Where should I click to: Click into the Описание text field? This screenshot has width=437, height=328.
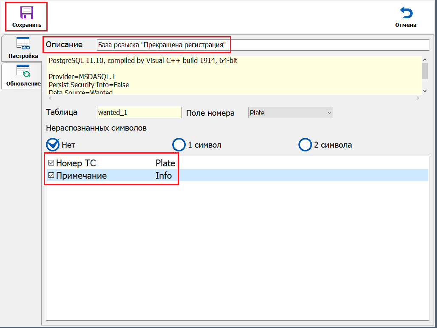click(263, 45)
